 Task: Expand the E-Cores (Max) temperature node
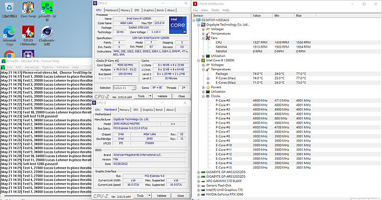[x=208, y=83]
